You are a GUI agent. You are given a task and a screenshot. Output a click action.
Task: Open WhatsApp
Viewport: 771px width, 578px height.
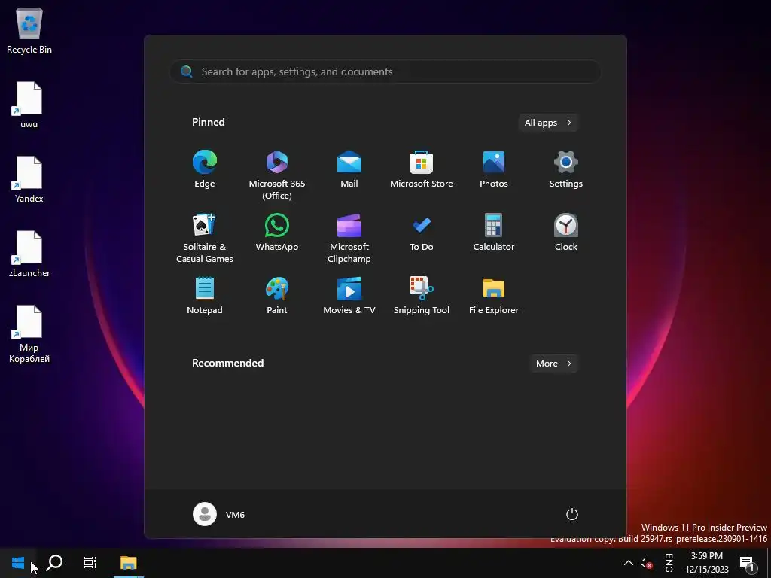[277, 233]
